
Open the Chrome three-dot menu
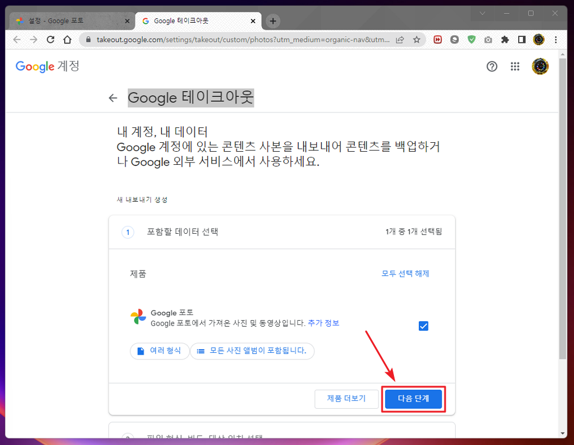pyautogui.click(x=556, y=40)
